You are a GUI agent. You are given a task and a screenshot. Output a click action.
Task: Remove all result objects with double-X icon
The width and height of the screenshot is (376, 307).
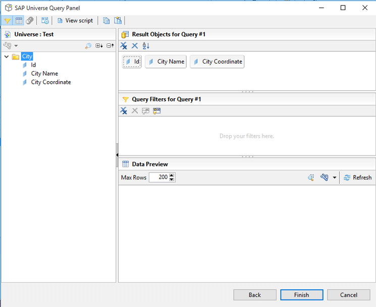124,46
